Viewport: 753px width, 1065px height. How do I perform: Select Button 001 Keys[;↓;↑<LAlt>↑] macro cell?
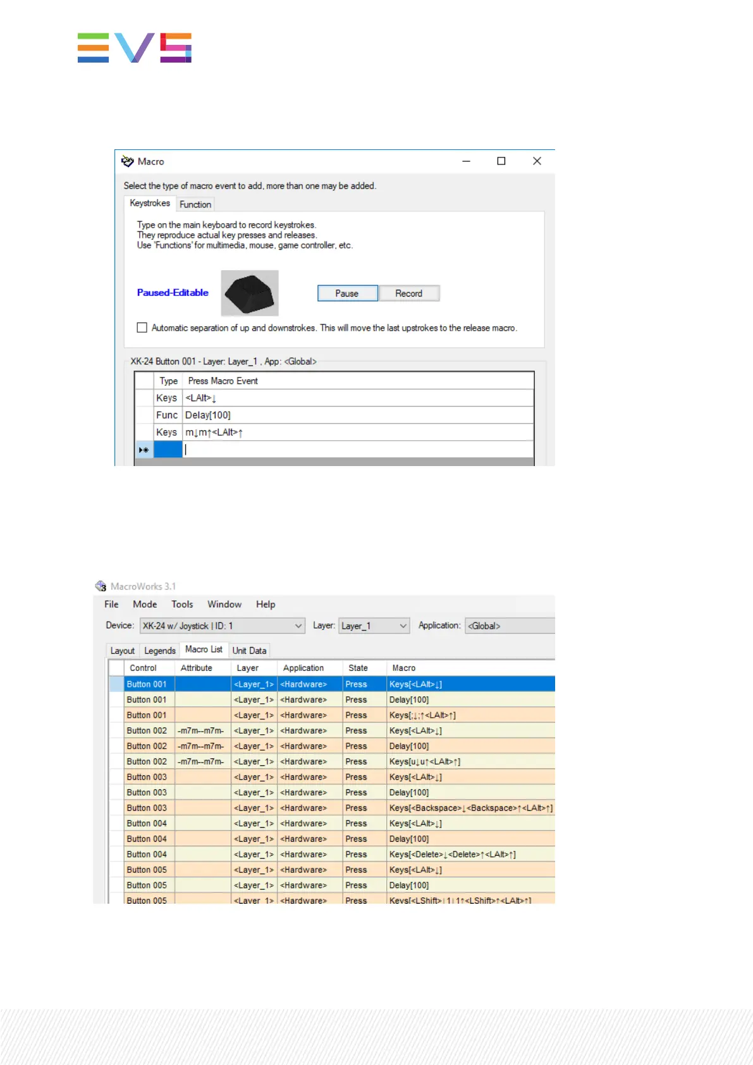click(x=470, y=715)
